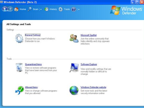Click the Microsoft SpyNet people icon

coord(74,38)
